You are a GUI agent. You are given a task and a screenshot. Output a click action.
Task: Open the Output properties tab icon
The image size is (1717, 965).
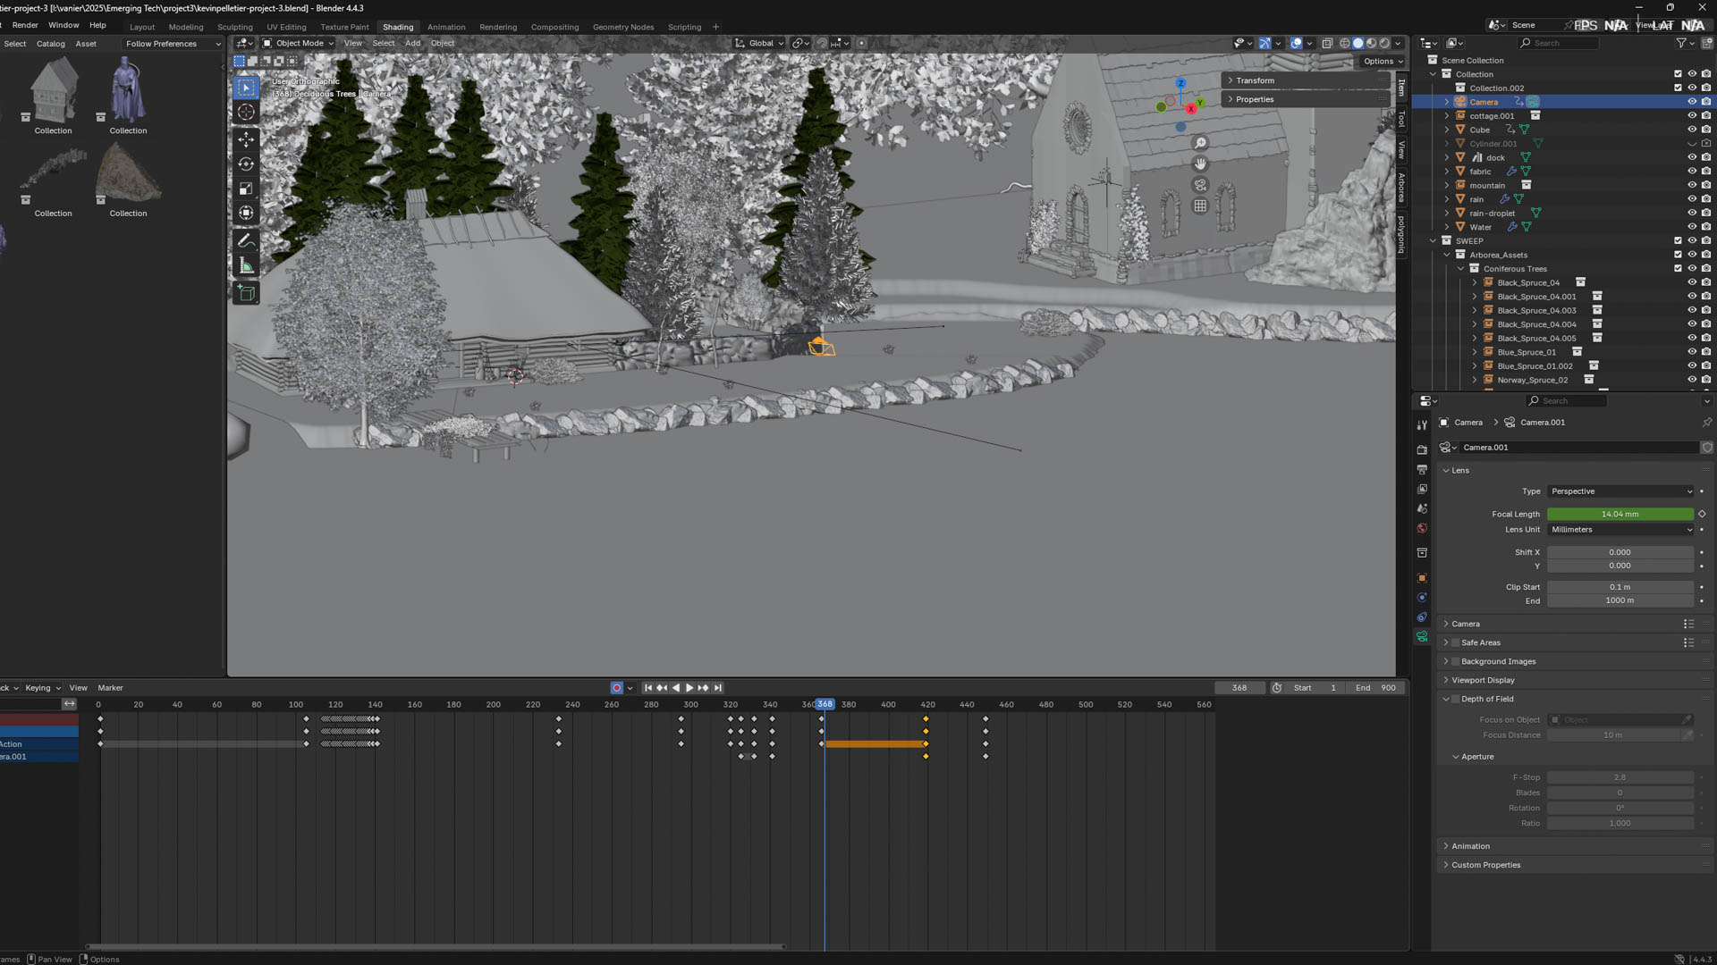(1422, 469)
